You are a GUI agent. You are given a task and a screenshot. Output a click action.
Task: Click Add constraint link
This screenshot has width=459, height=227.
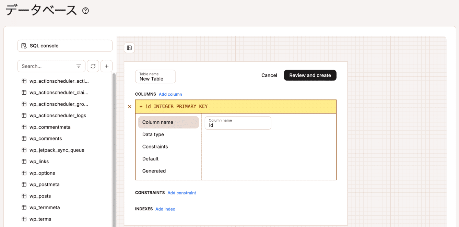pos(182,193)
